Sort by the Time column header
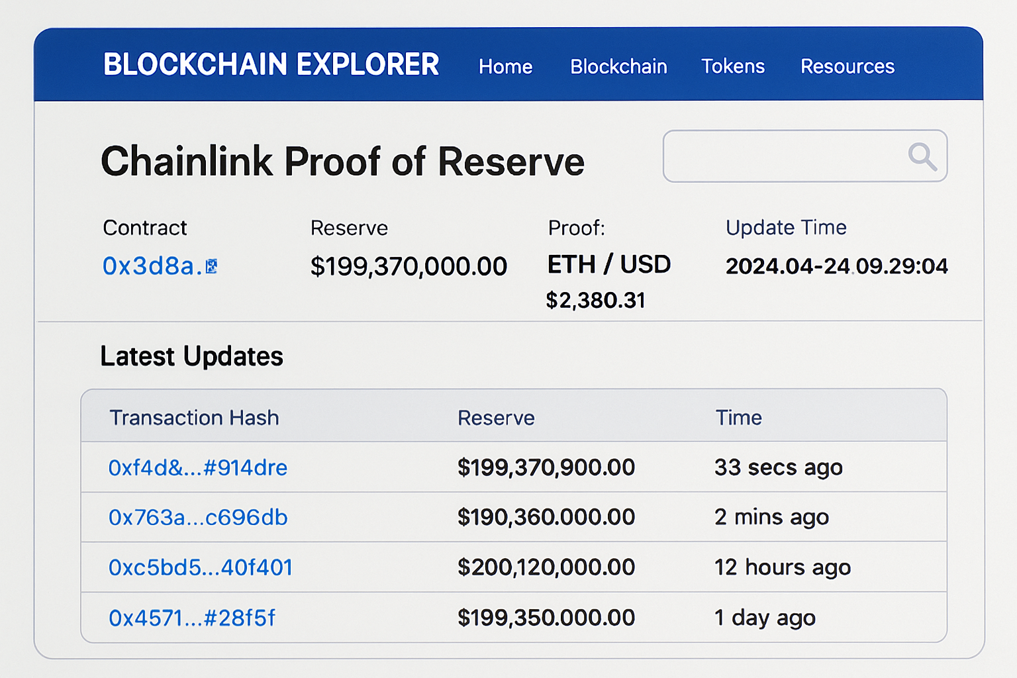Viewport: 1017px width, 678px height. pyautogui.click(x=738, y=417)
